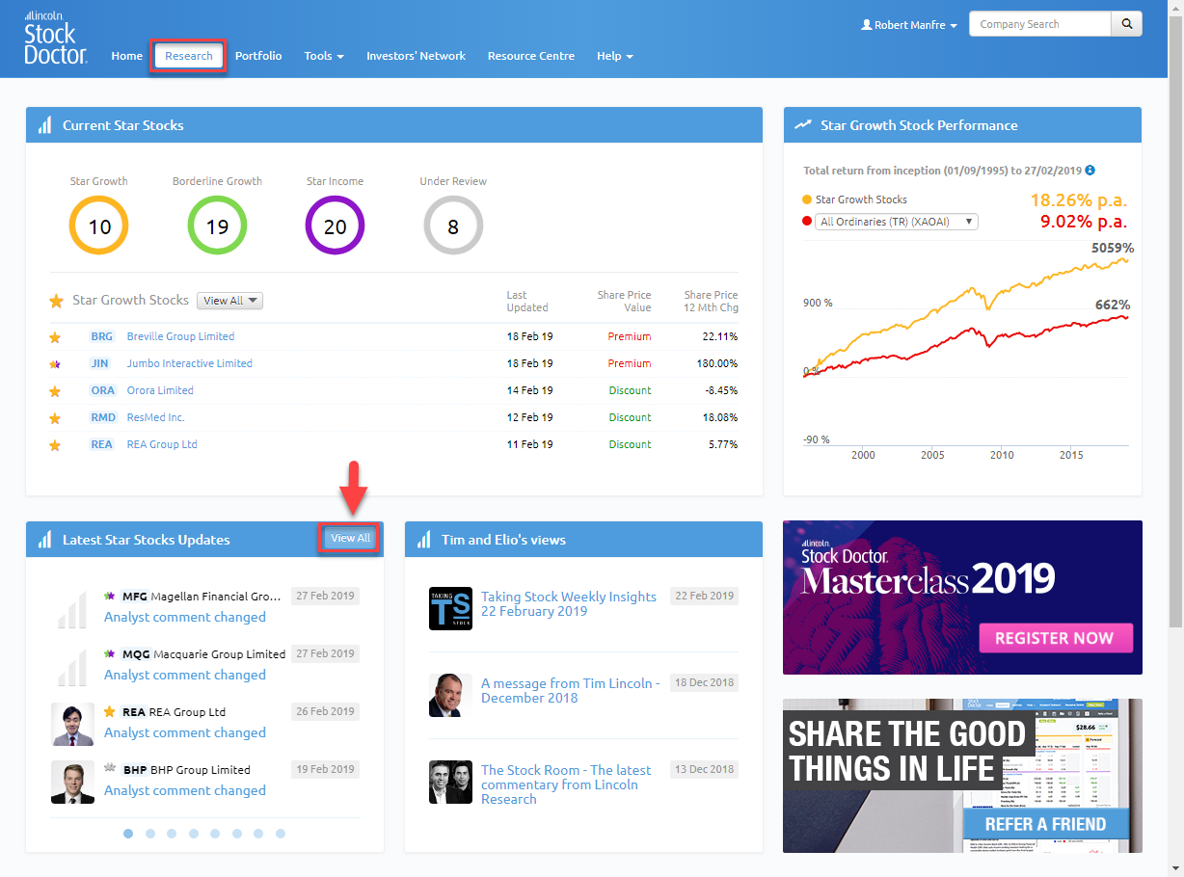Open the Breville Group Limited link
1184x877 pixels.
tap(180, 336)
